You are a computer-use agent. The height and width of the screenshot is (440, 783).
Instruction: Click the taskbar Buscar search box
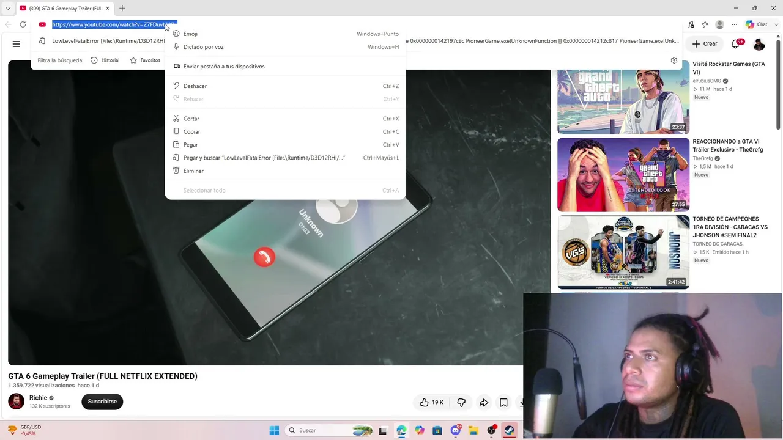point(328,430)
